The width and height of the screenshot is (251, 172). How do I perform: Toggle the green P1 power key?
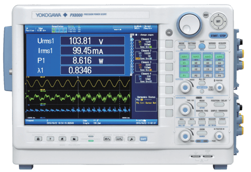184,76
